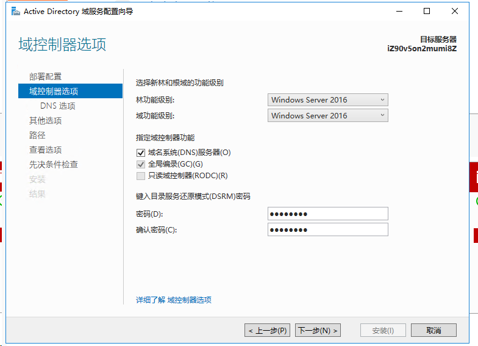
Task: Focus the 确认密码(C) field
Action: 328,229
